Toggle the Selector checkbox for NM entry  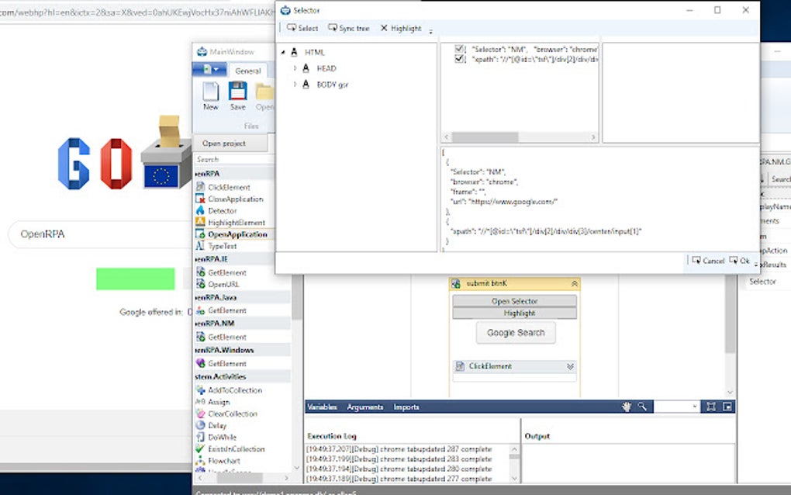[458, 48]
